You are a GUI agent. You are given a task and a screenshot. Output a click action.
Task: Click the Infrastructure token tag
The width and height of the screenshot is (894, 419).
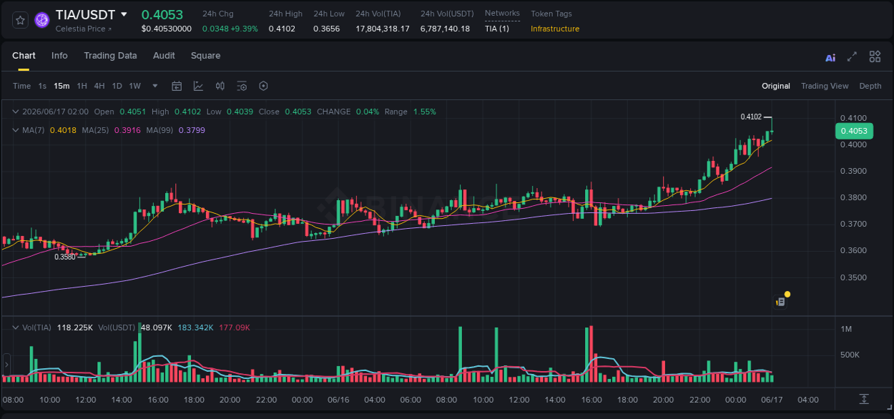click(x=555, y=29)
